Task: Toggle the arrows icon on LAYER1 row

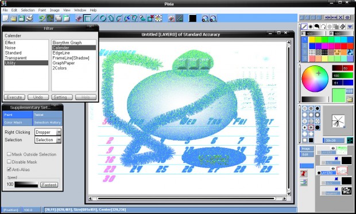Action: point(333,148)
